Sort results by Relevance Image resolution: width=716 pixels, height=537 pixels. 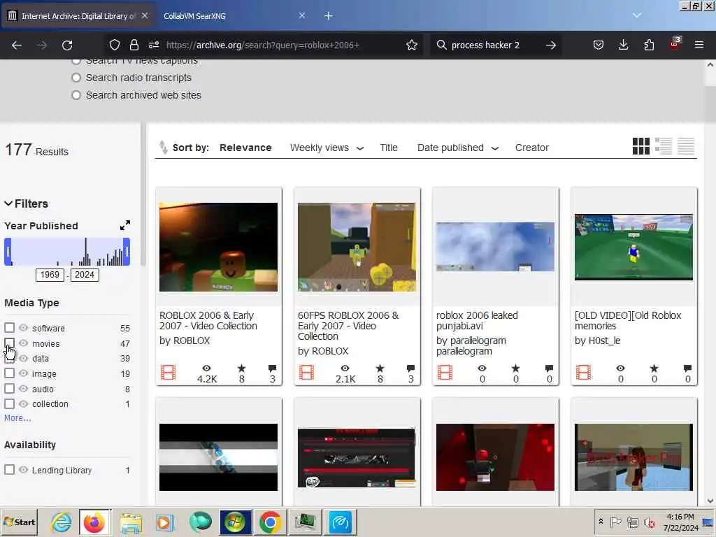[x=245, y=148]
